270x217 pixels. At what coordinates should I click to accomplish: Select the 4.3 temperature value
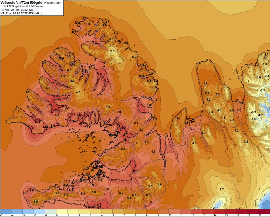(223, 118)
